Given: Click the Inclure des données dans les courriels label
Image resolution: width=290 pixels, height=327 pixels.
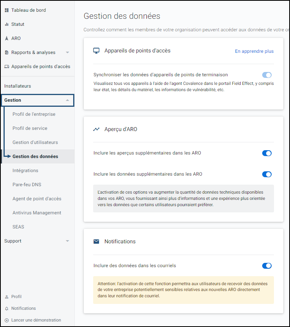Looking at the screenshot, I should pos(135,266).
